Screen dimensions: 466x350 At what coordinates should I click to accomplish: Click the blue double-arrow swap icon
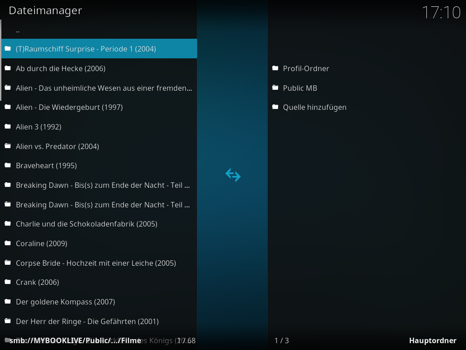tap(233, 175)
